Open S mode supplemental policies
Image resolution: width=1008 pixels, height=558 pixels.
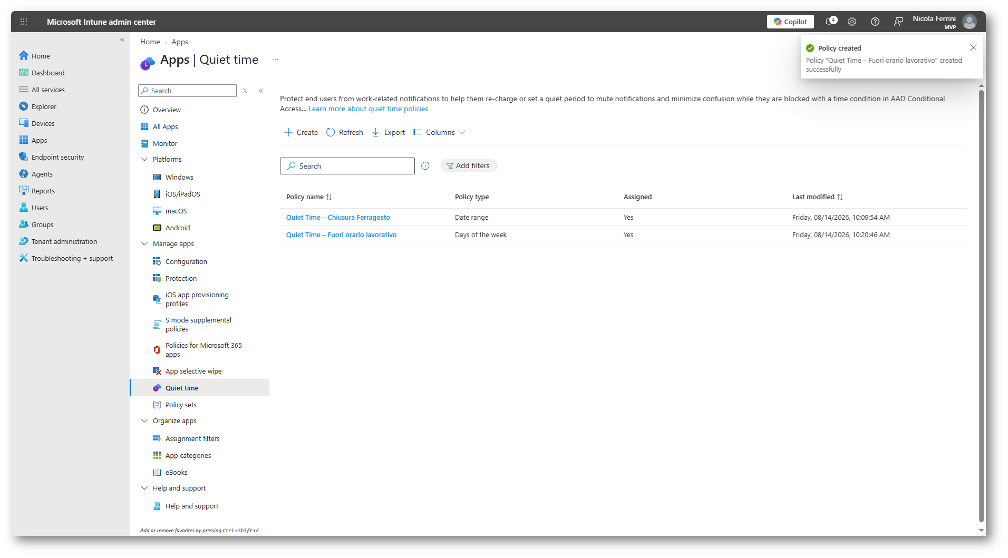point(199,325)
